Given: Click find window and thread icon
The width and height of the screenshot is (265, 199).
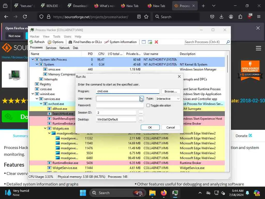Looking at the screenshot, I should (150, 42).
